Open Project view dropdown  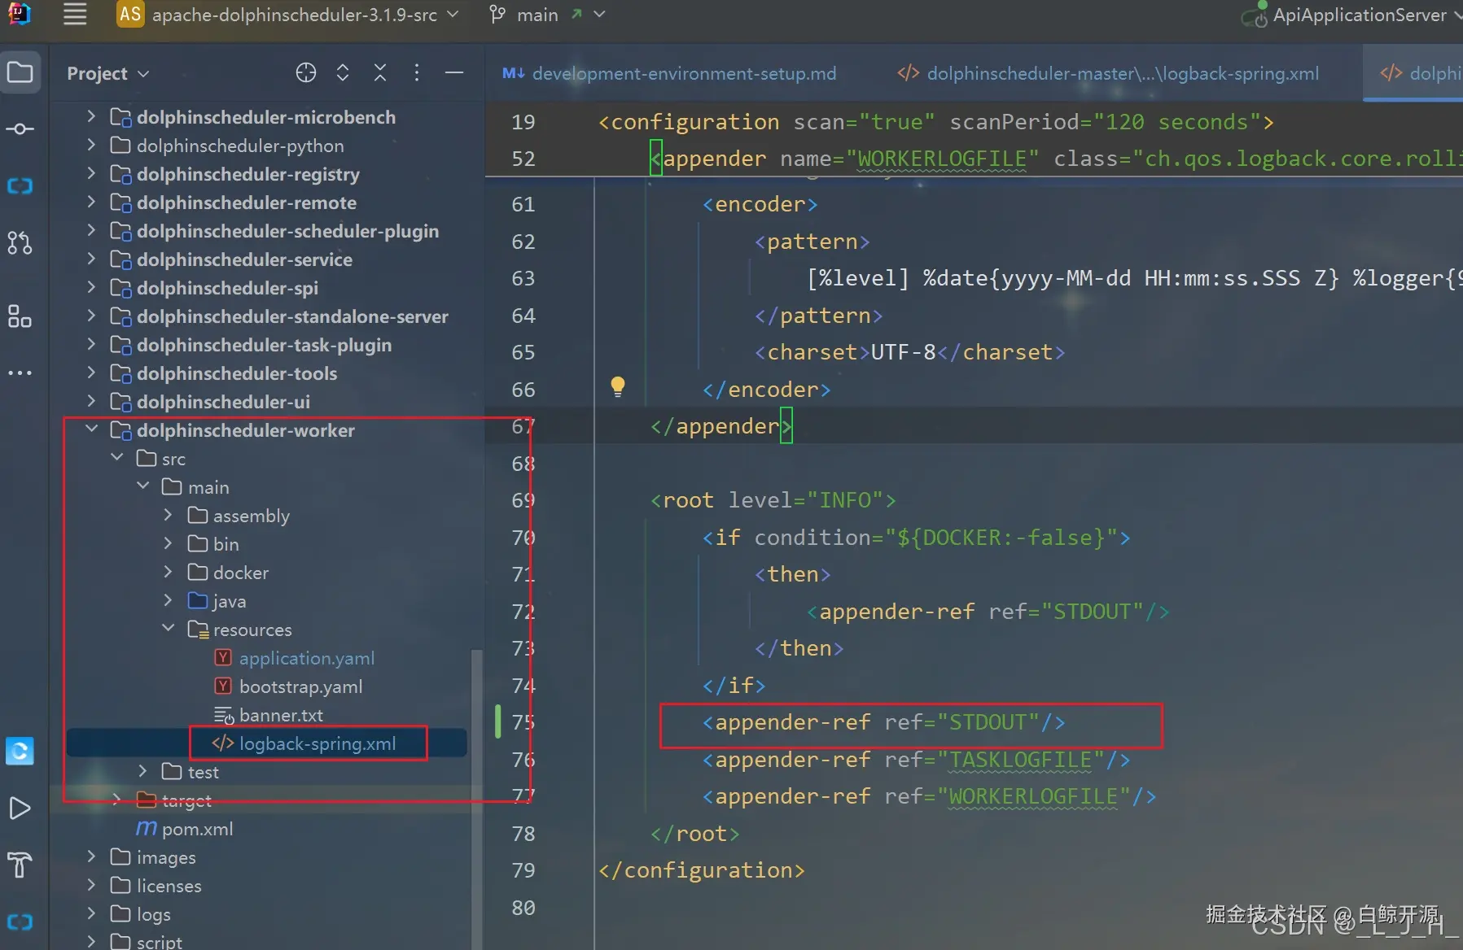click(x=107, y=73)
